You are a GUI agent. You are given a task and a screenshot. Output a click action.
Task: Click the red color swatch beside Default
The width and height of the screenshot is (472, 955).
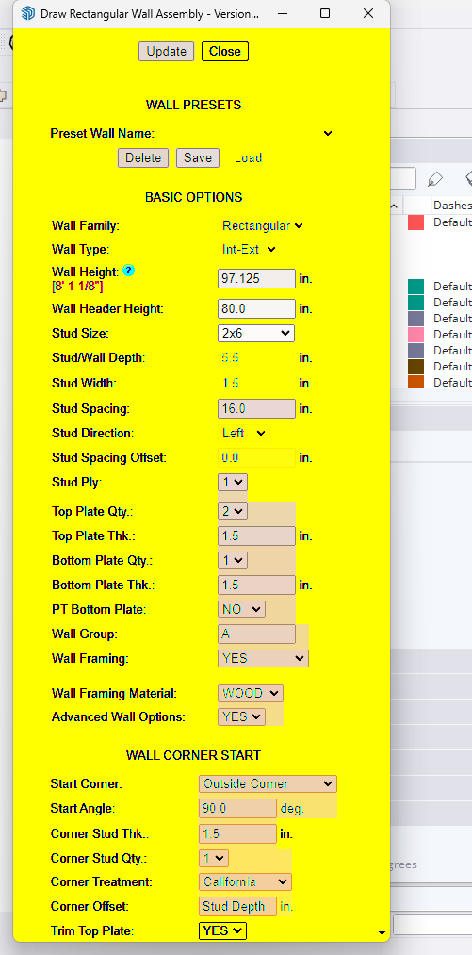[416, 222]
